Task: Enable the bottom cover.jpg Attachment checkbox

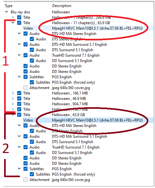Action: [x=25, y=180]
